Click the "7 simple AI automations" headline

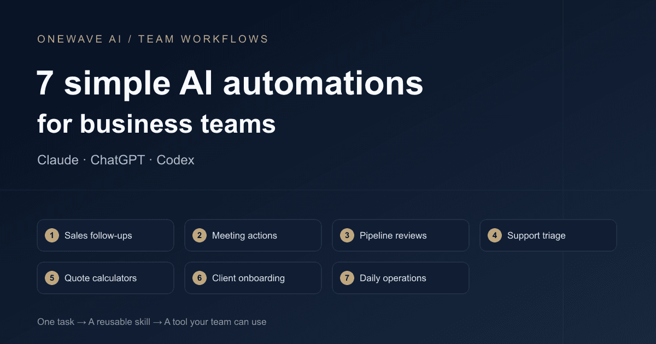[x=230, y=83]
